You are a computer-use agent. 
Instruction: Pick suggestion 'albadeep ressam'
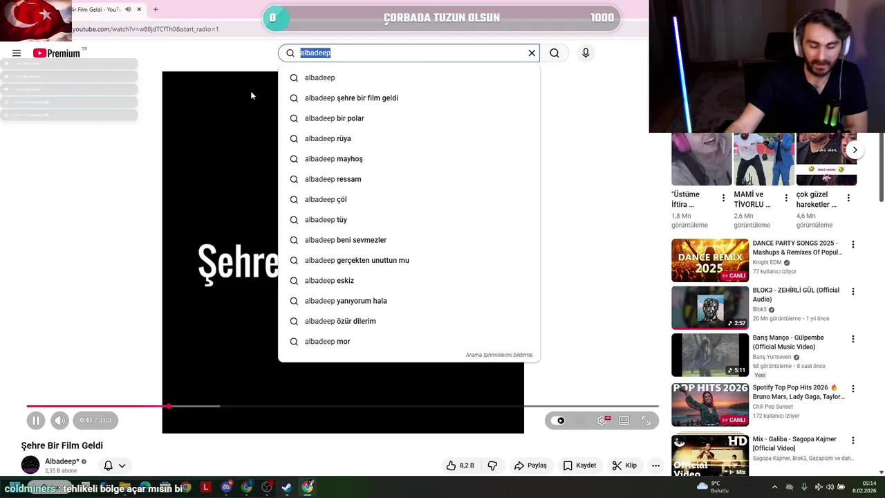(x=409, y=179)
